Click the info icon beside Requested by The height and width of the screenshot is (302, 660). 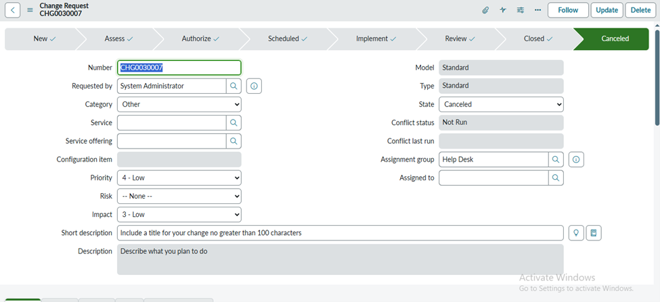coord(254,86)
